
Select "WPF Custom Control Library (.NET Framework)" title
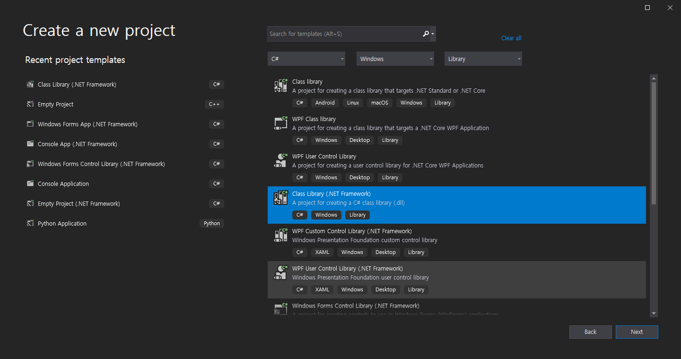click(352, 231)
